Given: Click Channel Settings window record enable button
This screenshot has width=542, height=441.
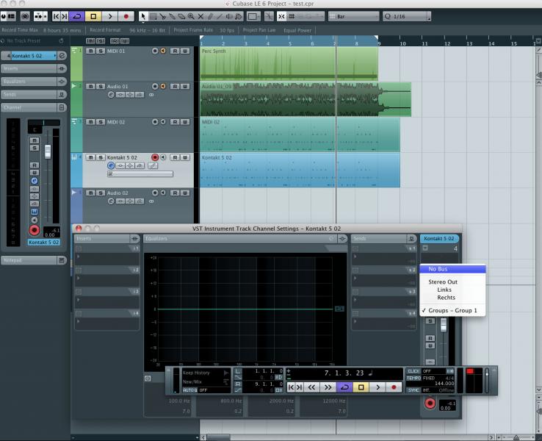Looking at the screenshot, I should click(x=430, y=404).
